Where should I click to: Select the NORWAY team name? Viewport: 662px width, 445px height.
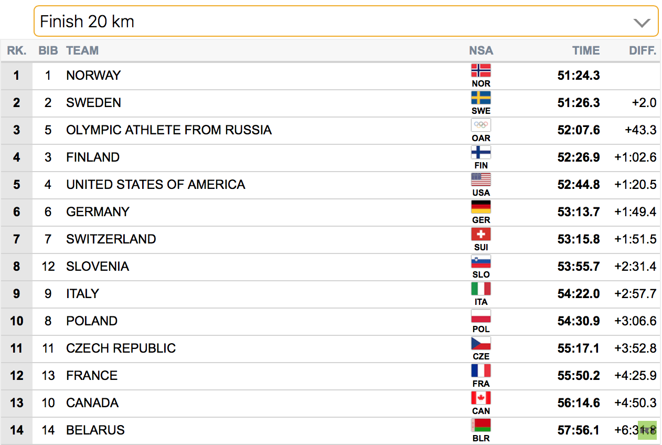pos(93,75)
